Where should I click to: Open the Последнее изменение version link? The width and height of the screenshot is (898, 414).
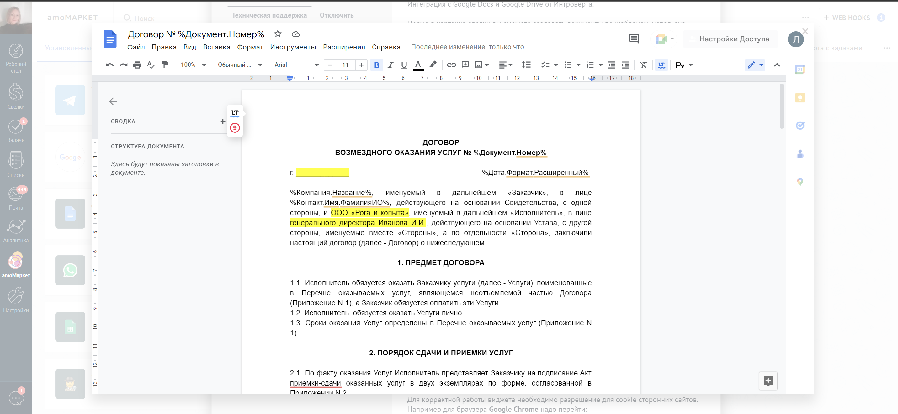(x=467, y=47)
